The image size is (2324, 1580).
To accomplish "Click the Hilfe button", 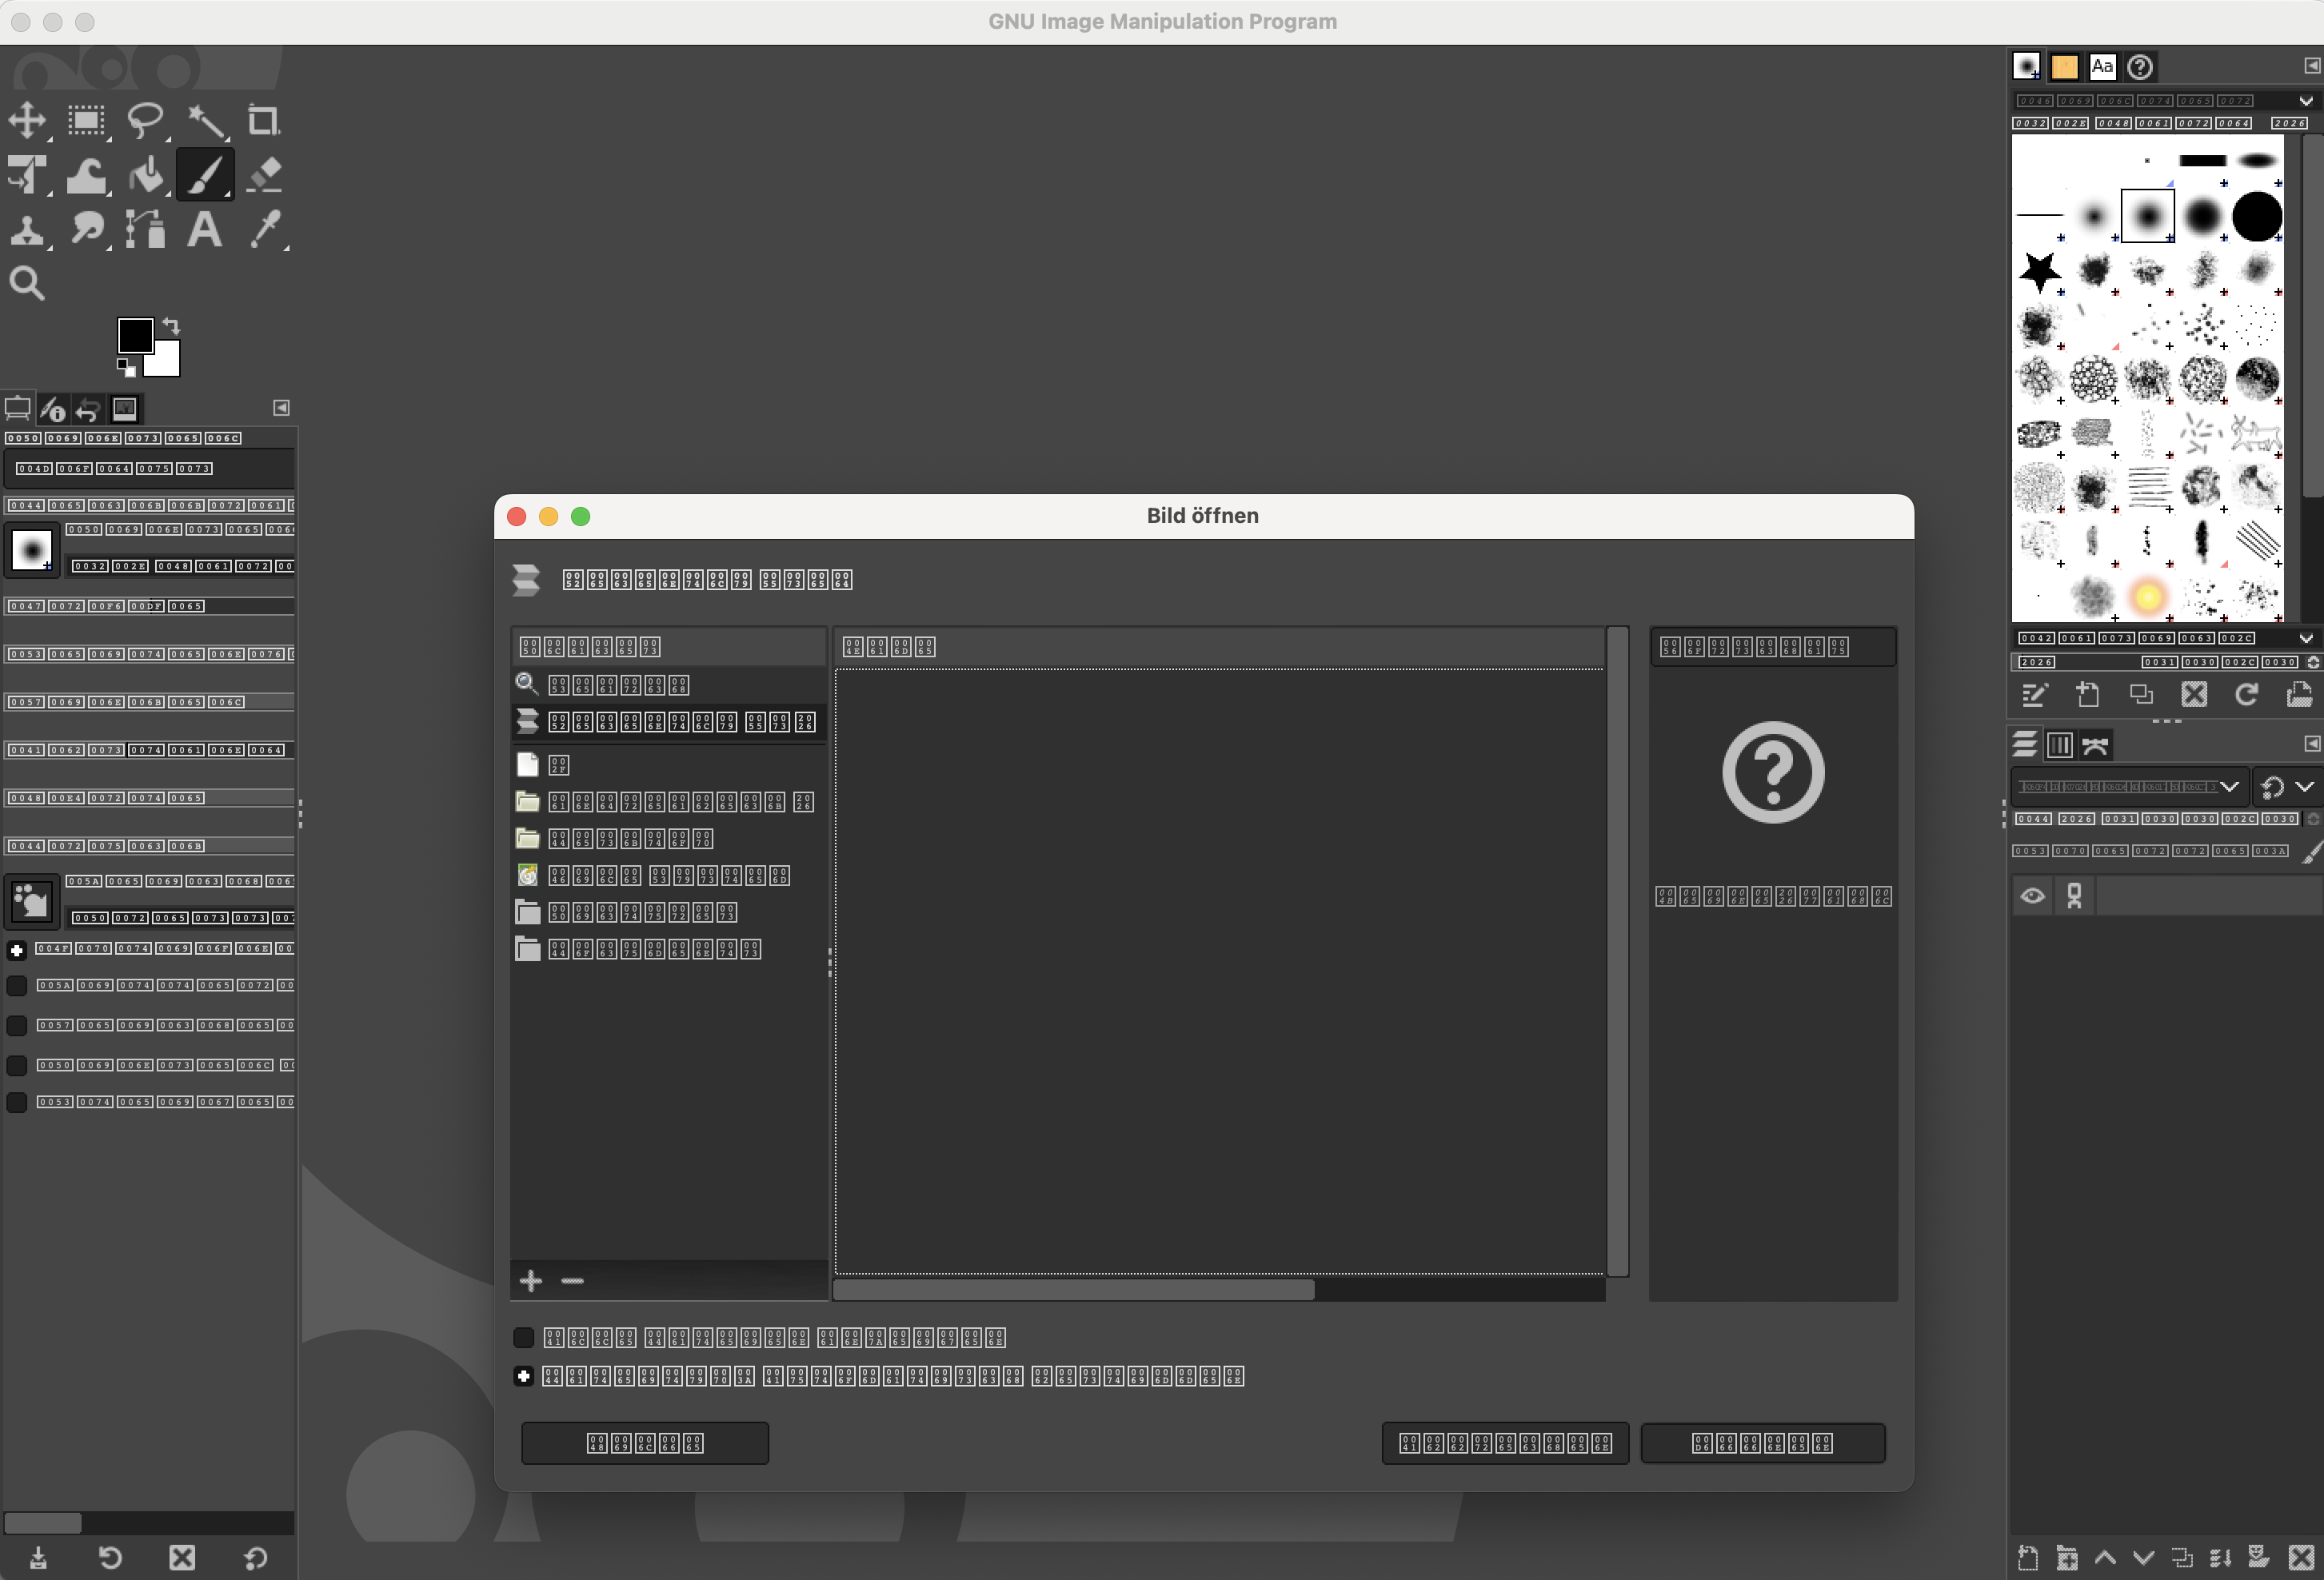I will coord(645,1443).
